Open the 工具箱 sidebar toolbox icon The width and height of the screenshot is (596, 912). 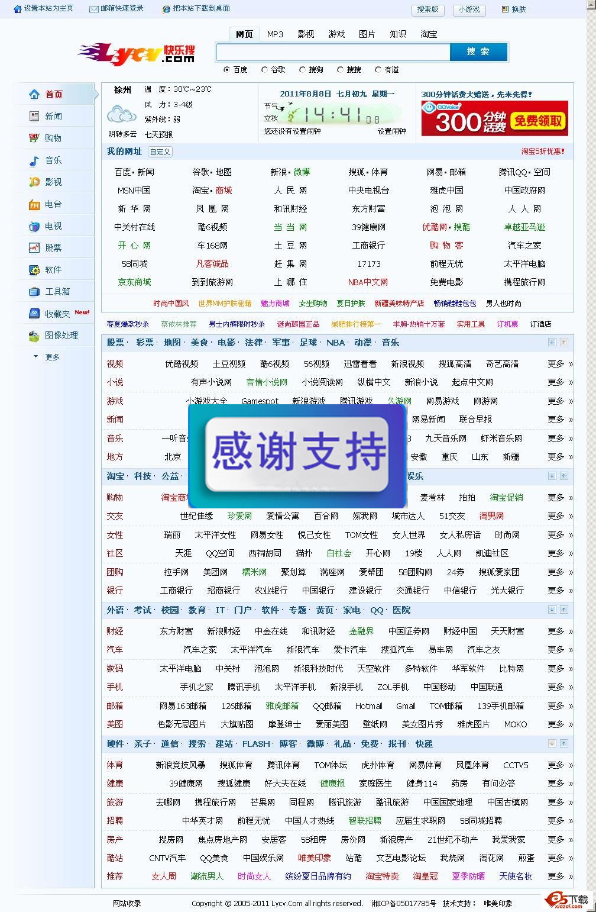tap(34, 291)
